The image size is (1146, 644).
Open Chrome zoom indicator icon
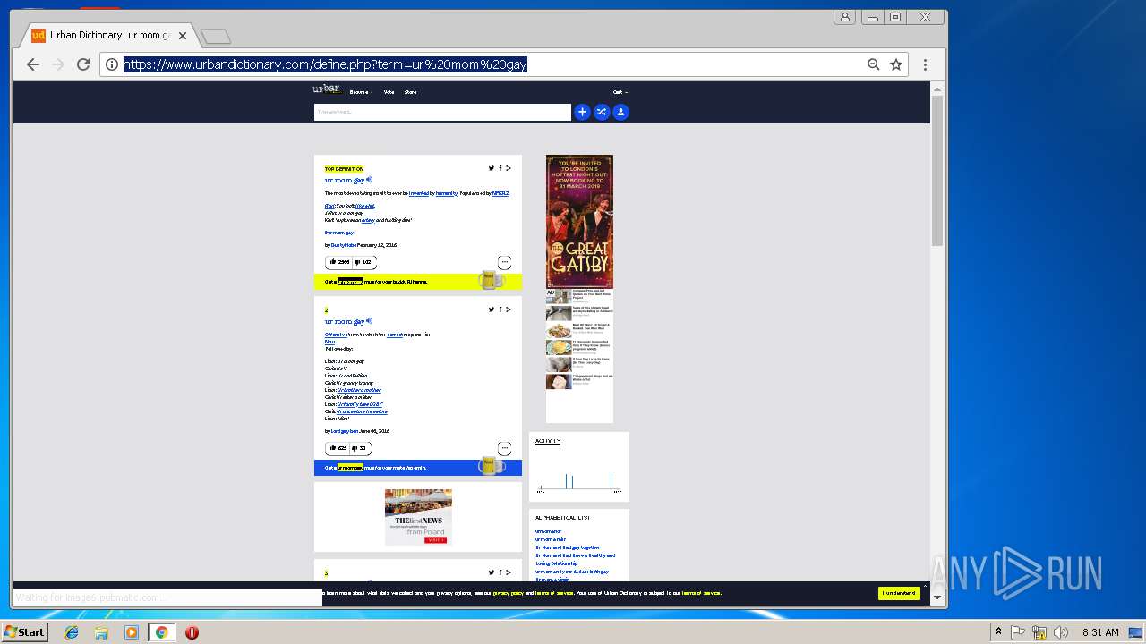click(x=874, y=64)
